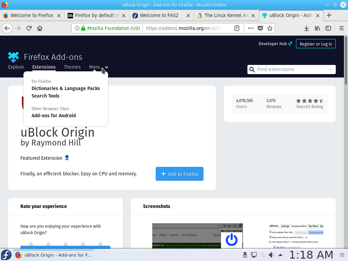Bookmark this page with the star
This screenshot has height=261, width=348.
269,28
